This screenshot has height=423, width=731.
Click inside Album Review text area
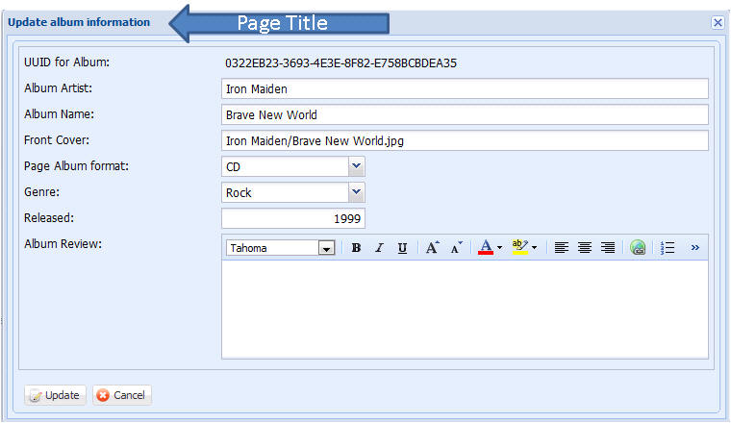tap(465, 310)
